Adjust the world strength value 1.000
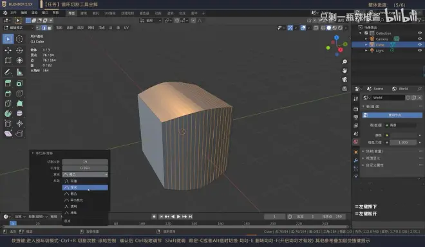Screen dimensions: 425x247 click(x=403, y=142)
